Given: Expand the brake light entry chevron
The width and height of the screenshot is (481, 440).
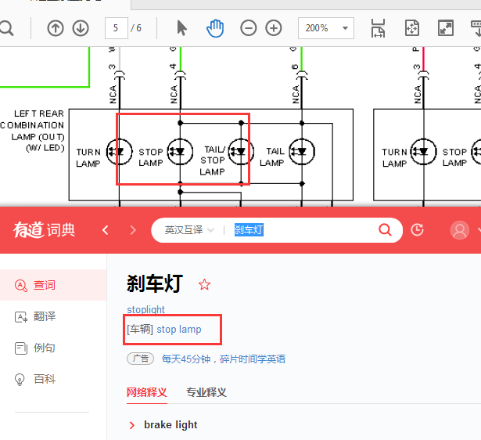Looking at the screenshot, I should (x=132, y=425).
